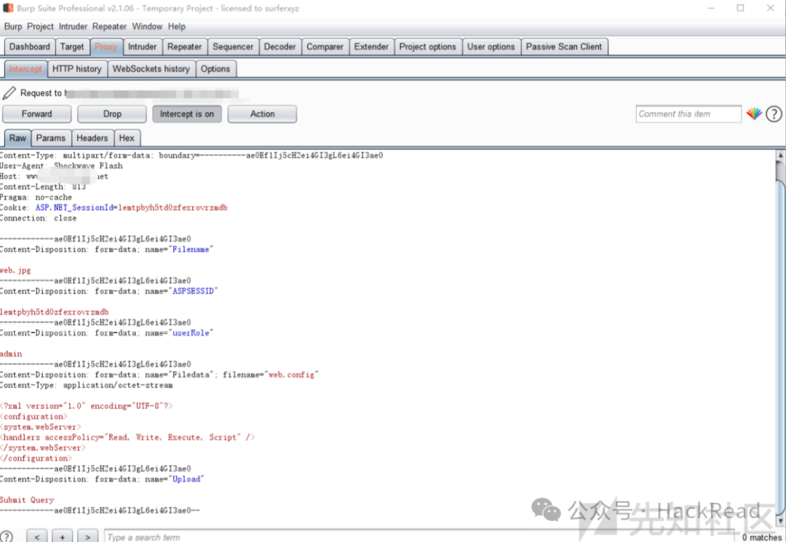Open the Window menu
786x542 pixels.
click(x=147, y=27)
